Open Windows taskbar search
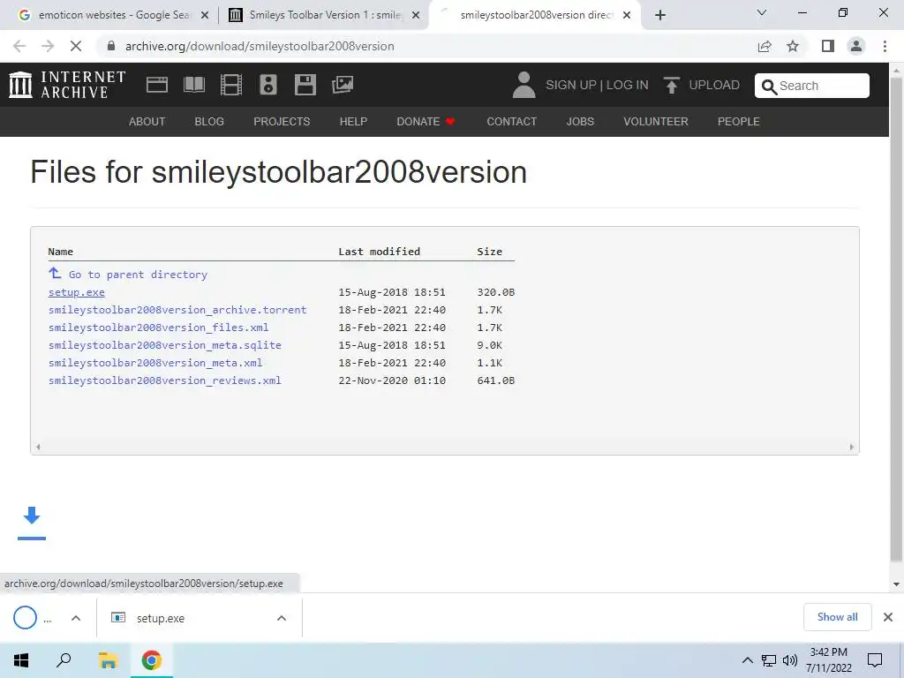Screen dimensions: 904x678 [64, 660]
